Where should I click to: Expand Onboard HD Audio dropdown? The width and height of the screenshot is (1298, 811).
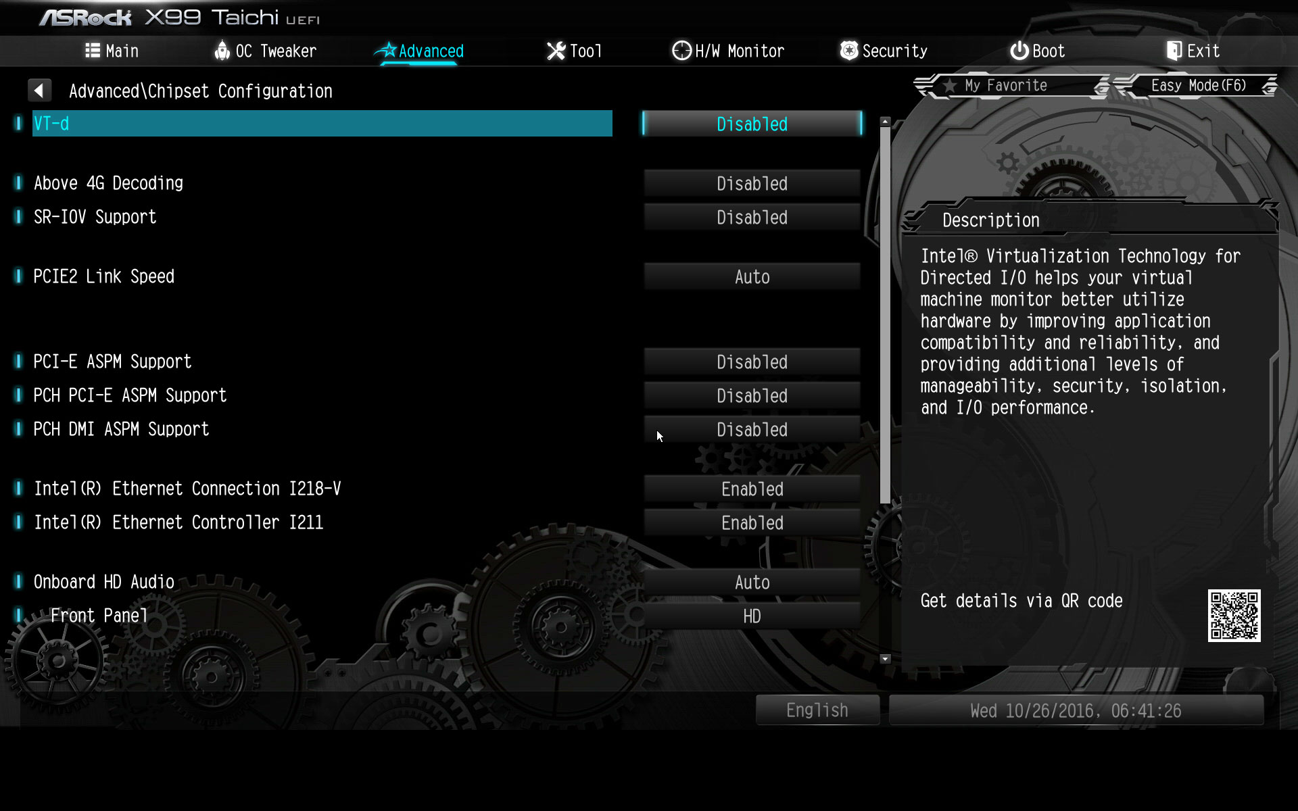point(751,581)
